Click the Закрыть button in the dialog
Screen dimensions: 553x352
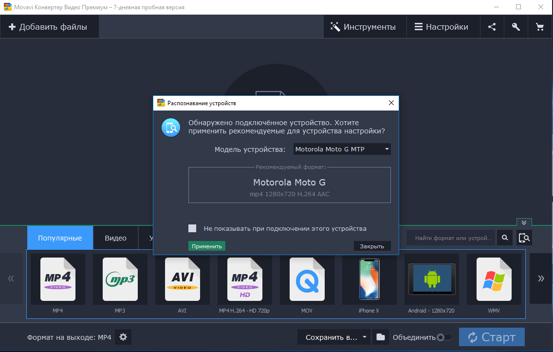372,246
